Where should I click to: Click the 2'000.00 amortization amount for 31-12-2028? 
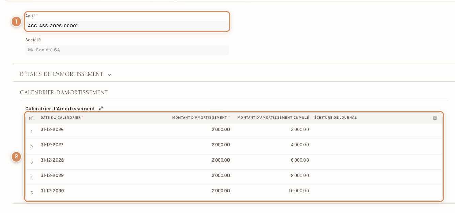click(x=221, y=160)
